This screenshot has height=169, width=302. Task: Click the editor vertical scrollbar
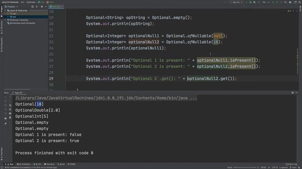(x=298, y=61)
